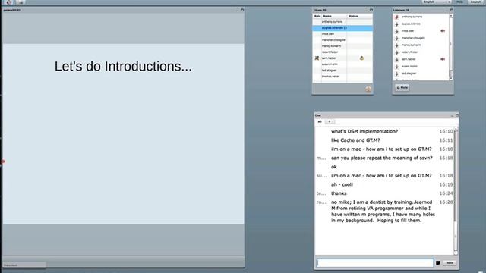Click the Chat scrollbar up arrow
Viewport: 486px width, 273px height.
456,129
